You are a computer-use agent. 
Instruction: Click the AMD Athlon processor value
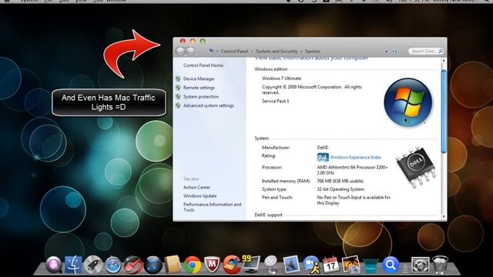coord(352,170)
